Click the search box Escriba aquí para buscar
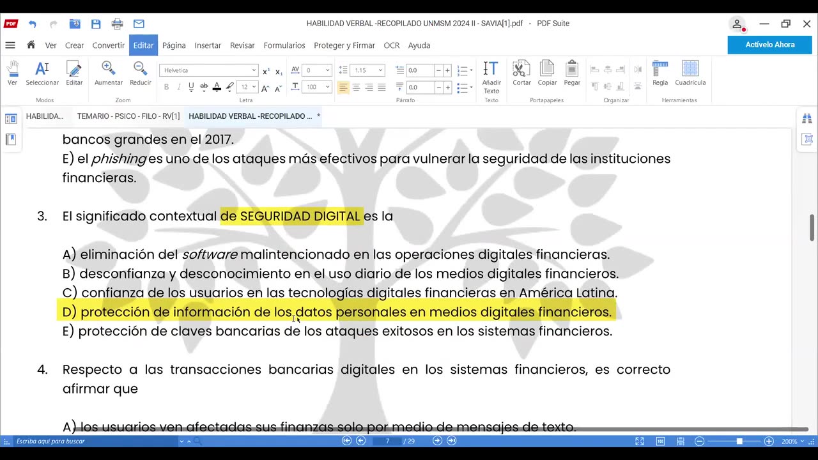The image size is (818, 460). pos(96,441)
